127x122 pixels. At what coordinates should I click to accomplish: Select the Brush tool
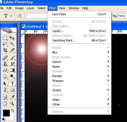[12, 58]
